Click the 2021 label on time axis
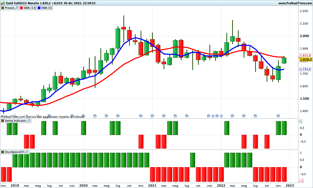313x188 pixels. pyautogui.click(x=152, y=185)
